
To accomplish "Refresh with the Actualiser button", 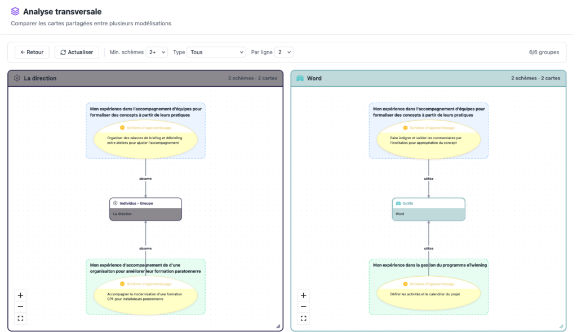I will 77,52.
